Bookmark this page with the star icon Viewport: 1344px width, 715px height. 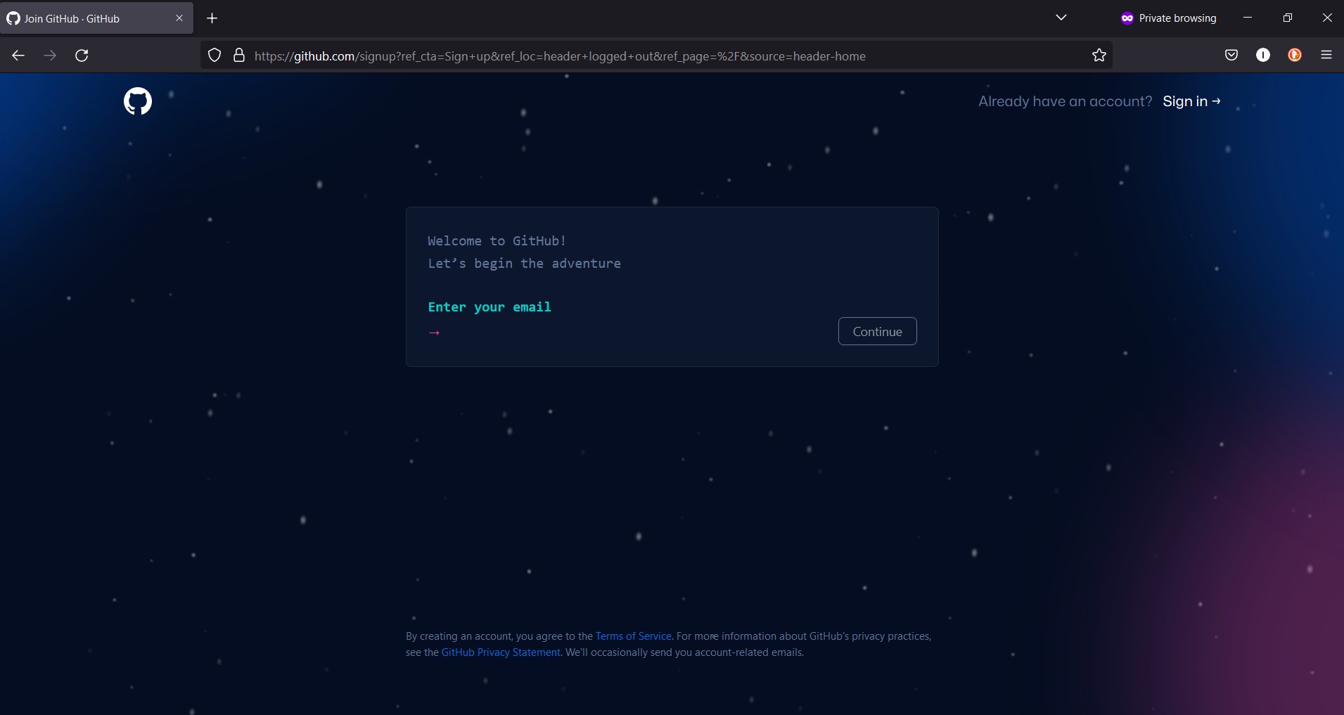[x=1099, y=56]
